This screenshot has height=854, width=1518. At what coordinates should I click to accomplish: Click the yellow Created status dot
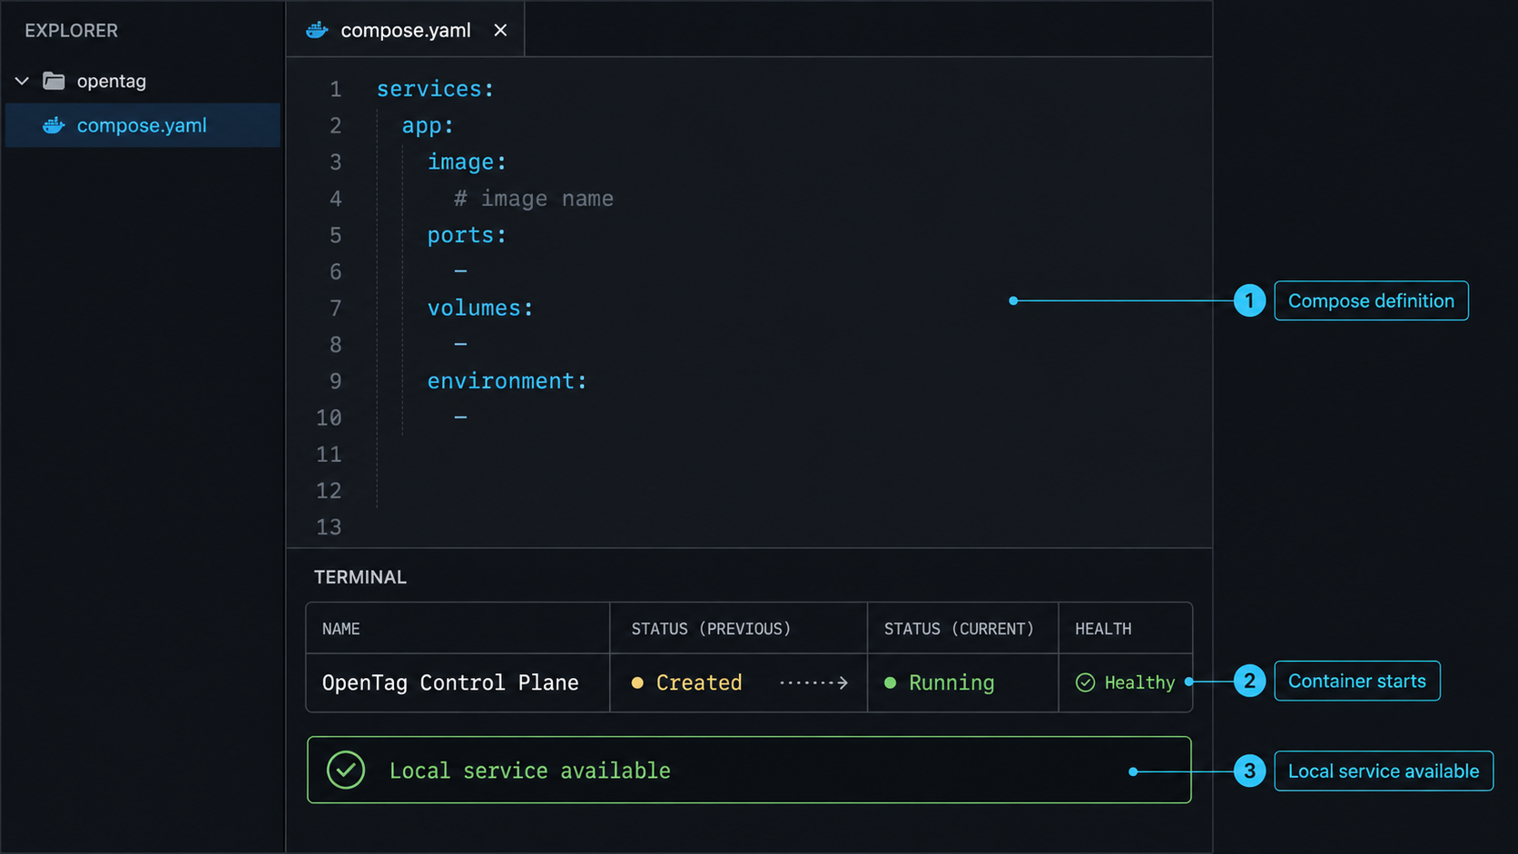(x=637, y=682)
